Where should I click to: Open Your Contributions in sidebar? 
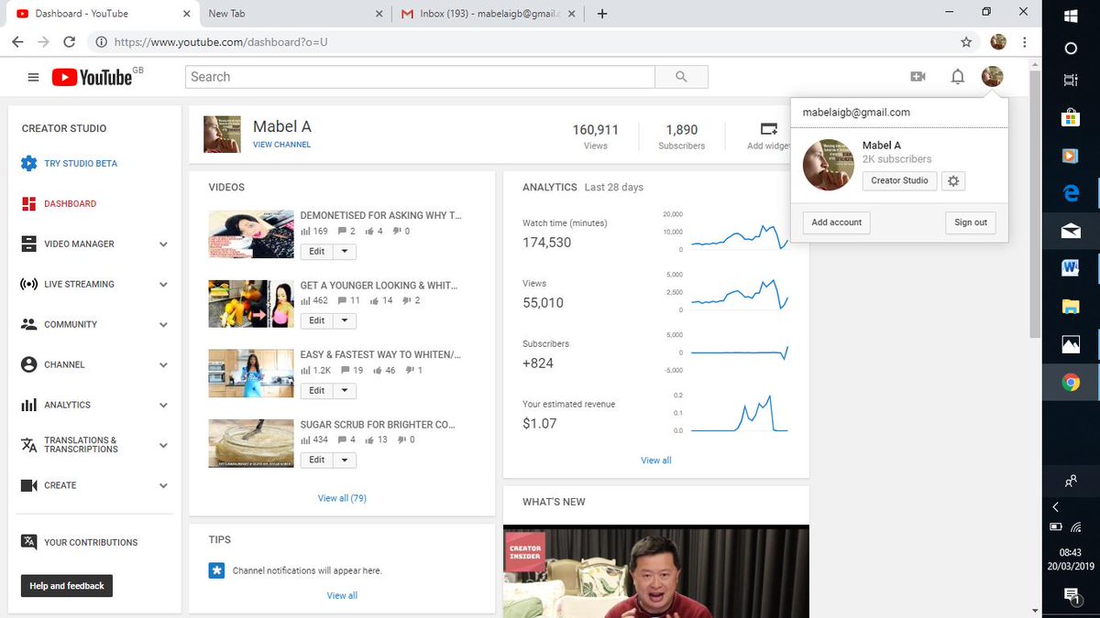point(91,543)
